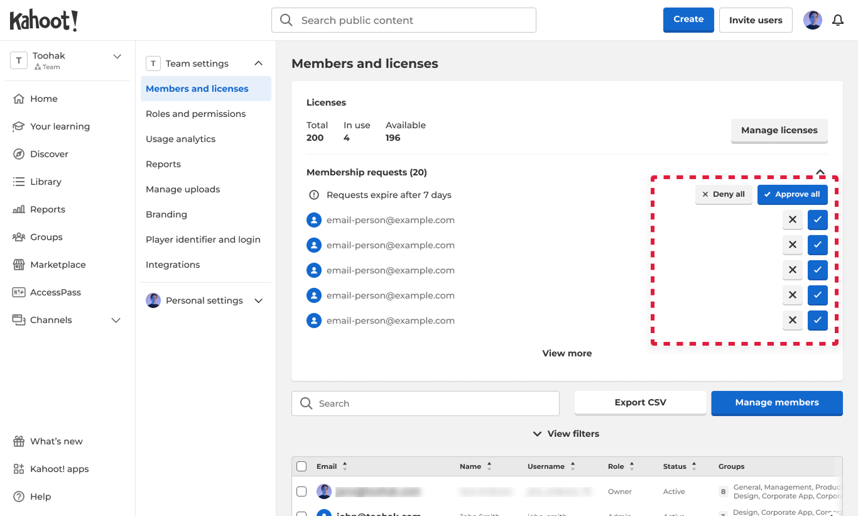Collapse the Membership requests list
Image resolution: width=858 pixels, height=516 pixels.
click(820, 172)
